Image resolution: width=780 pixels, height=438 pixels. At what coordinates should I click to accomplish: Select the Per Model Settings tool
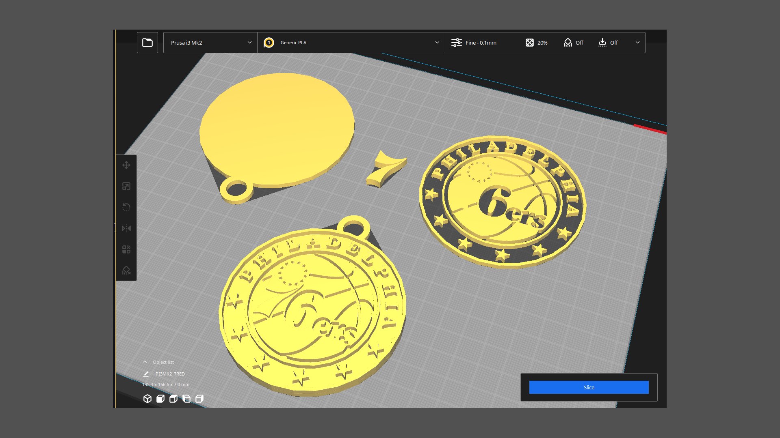tap(126, 249)
